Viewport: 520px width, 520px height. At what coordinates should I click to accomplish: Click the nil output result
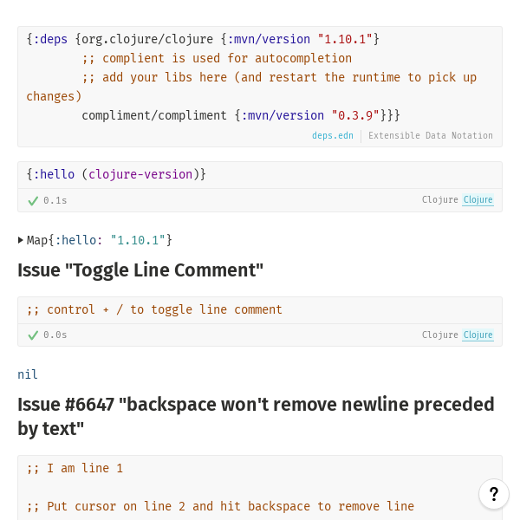coord(28,374)
